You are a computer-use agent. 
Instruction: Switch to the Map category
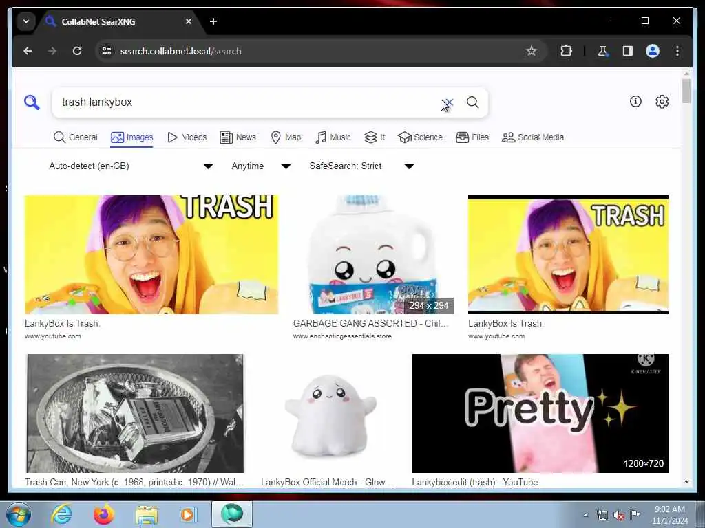[x=286, y=137]
